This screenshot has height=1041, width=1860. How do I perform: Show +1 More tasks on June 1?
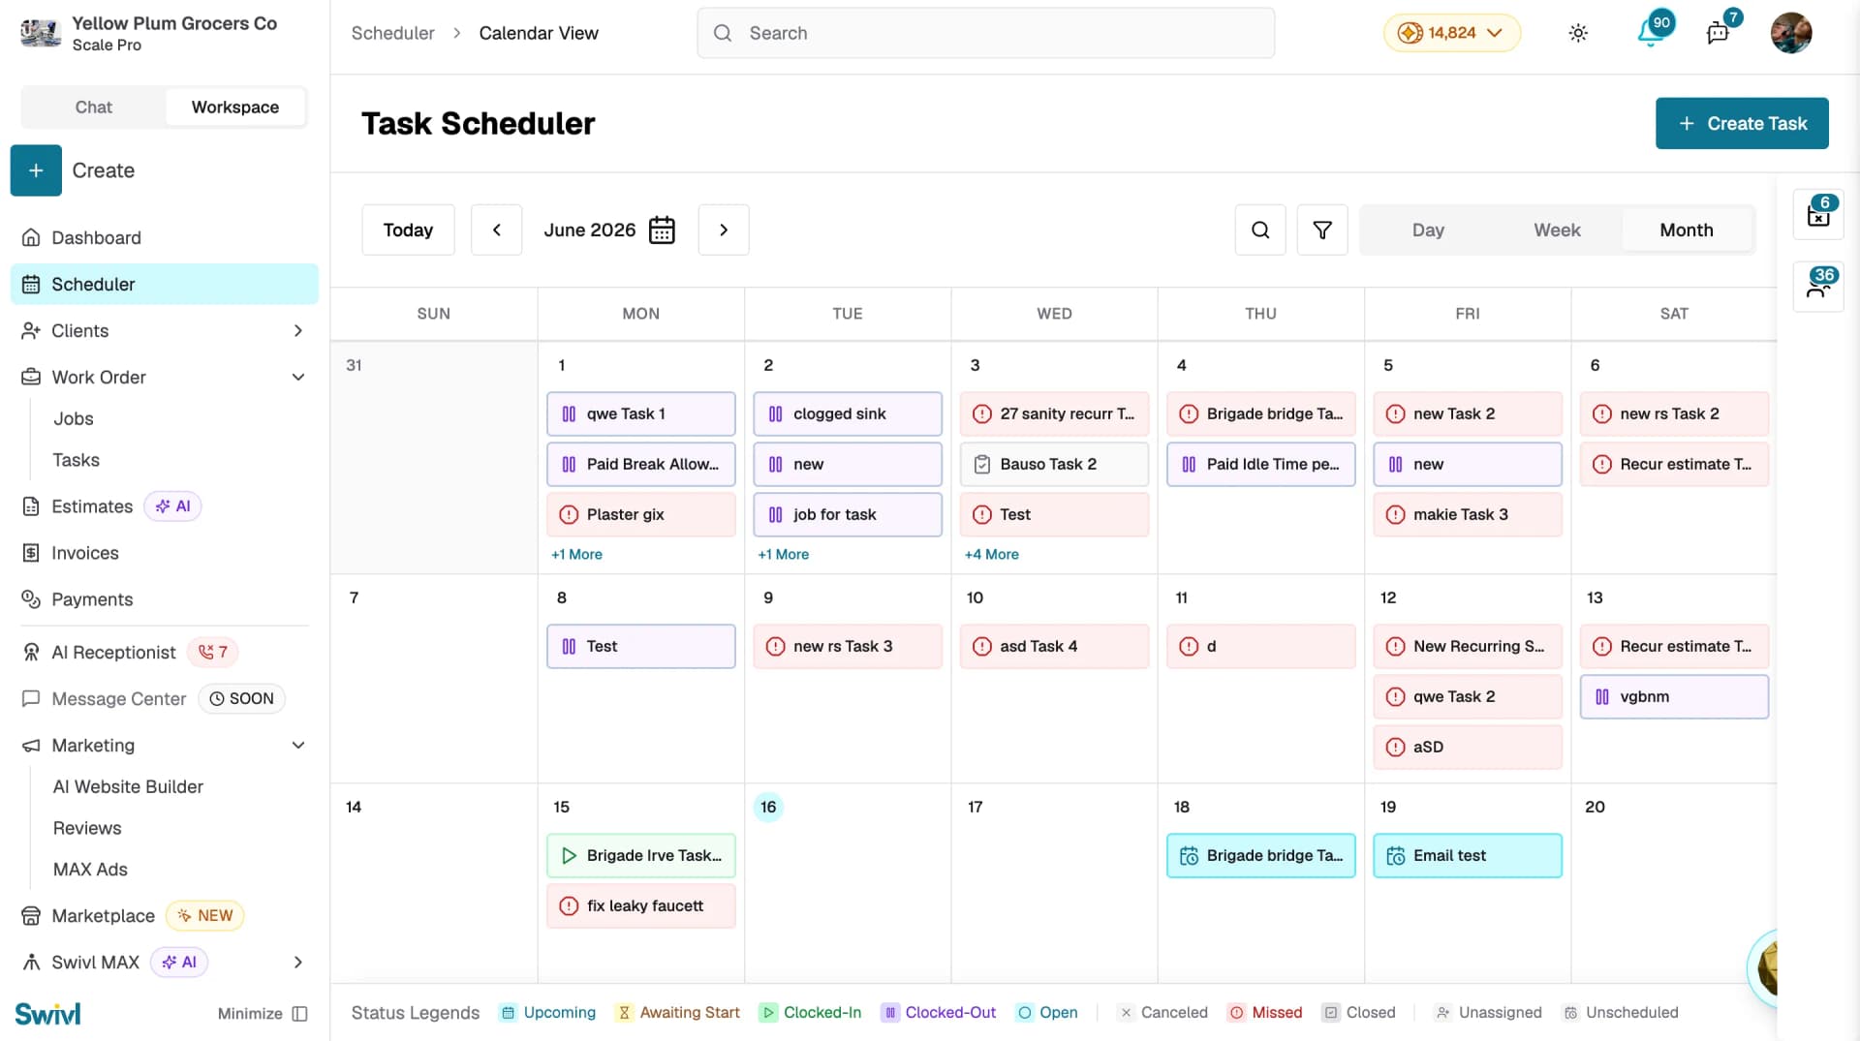point(576,555)
